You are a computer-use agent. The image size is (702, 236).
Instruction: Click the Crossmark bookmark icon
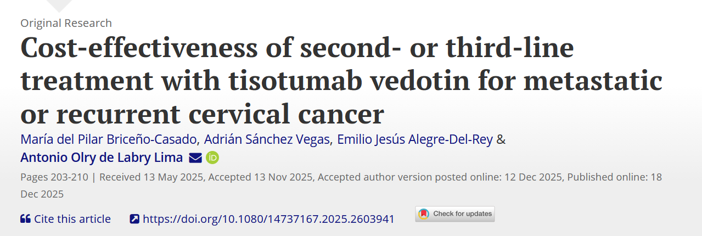click(x=423, y=214)
